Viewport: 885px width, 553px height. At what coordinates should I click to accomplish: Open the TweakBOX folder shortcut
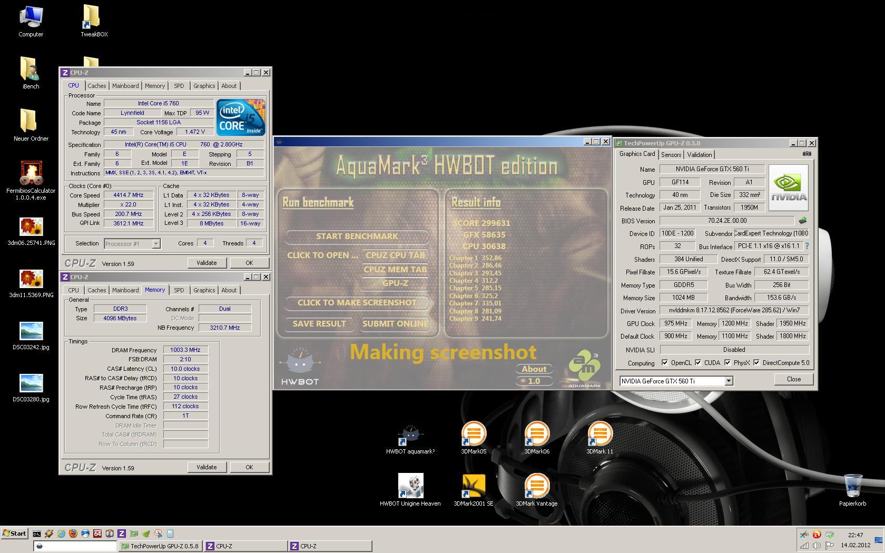(x=94, y=21)
